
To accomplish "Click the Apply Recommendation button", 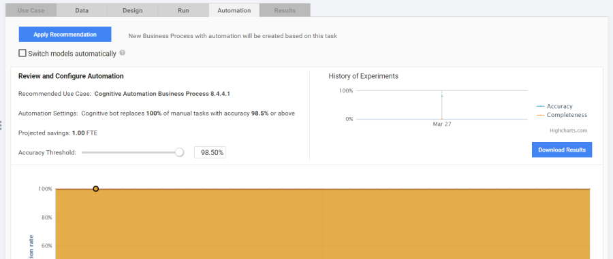I will [65, 34].
